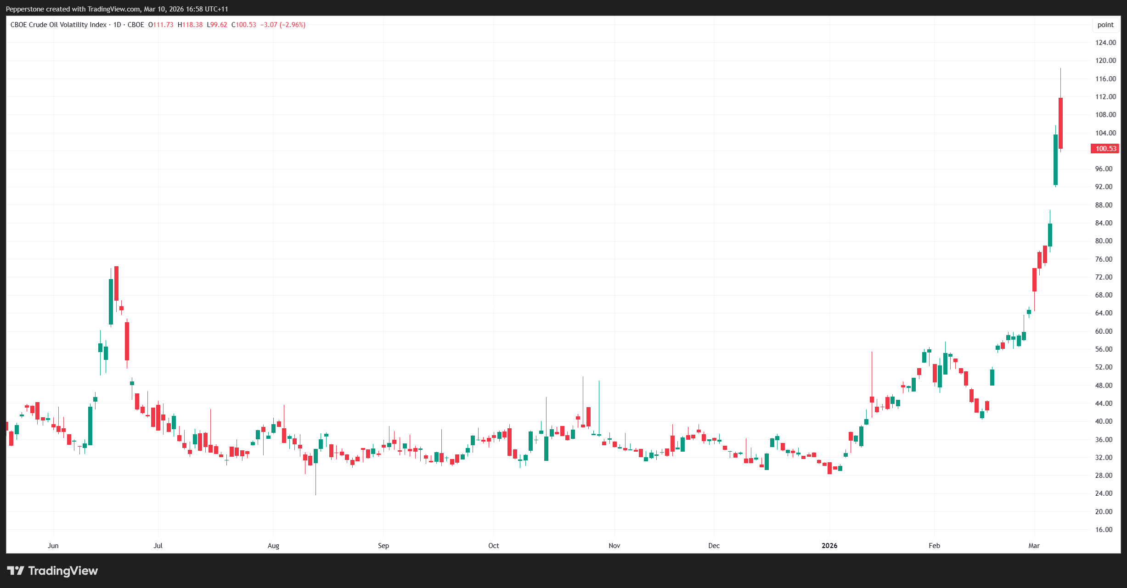
Task: Click the CBOE Crude Oil Volatility Index title
Action: tap(58, 25)
